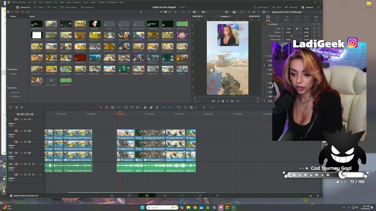Click the Insert Clip icon

pos(126,108)
